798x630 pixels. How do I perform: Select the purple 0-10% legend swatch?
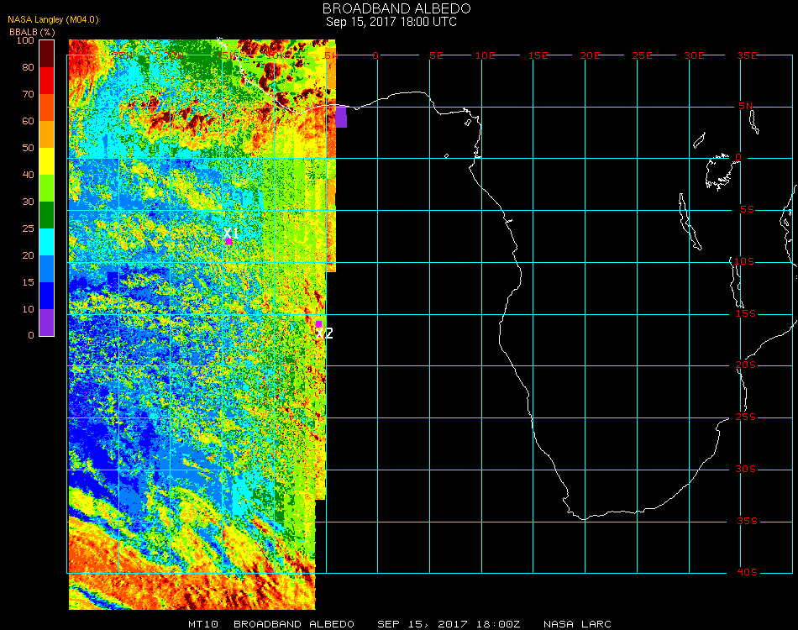(47, 322)
